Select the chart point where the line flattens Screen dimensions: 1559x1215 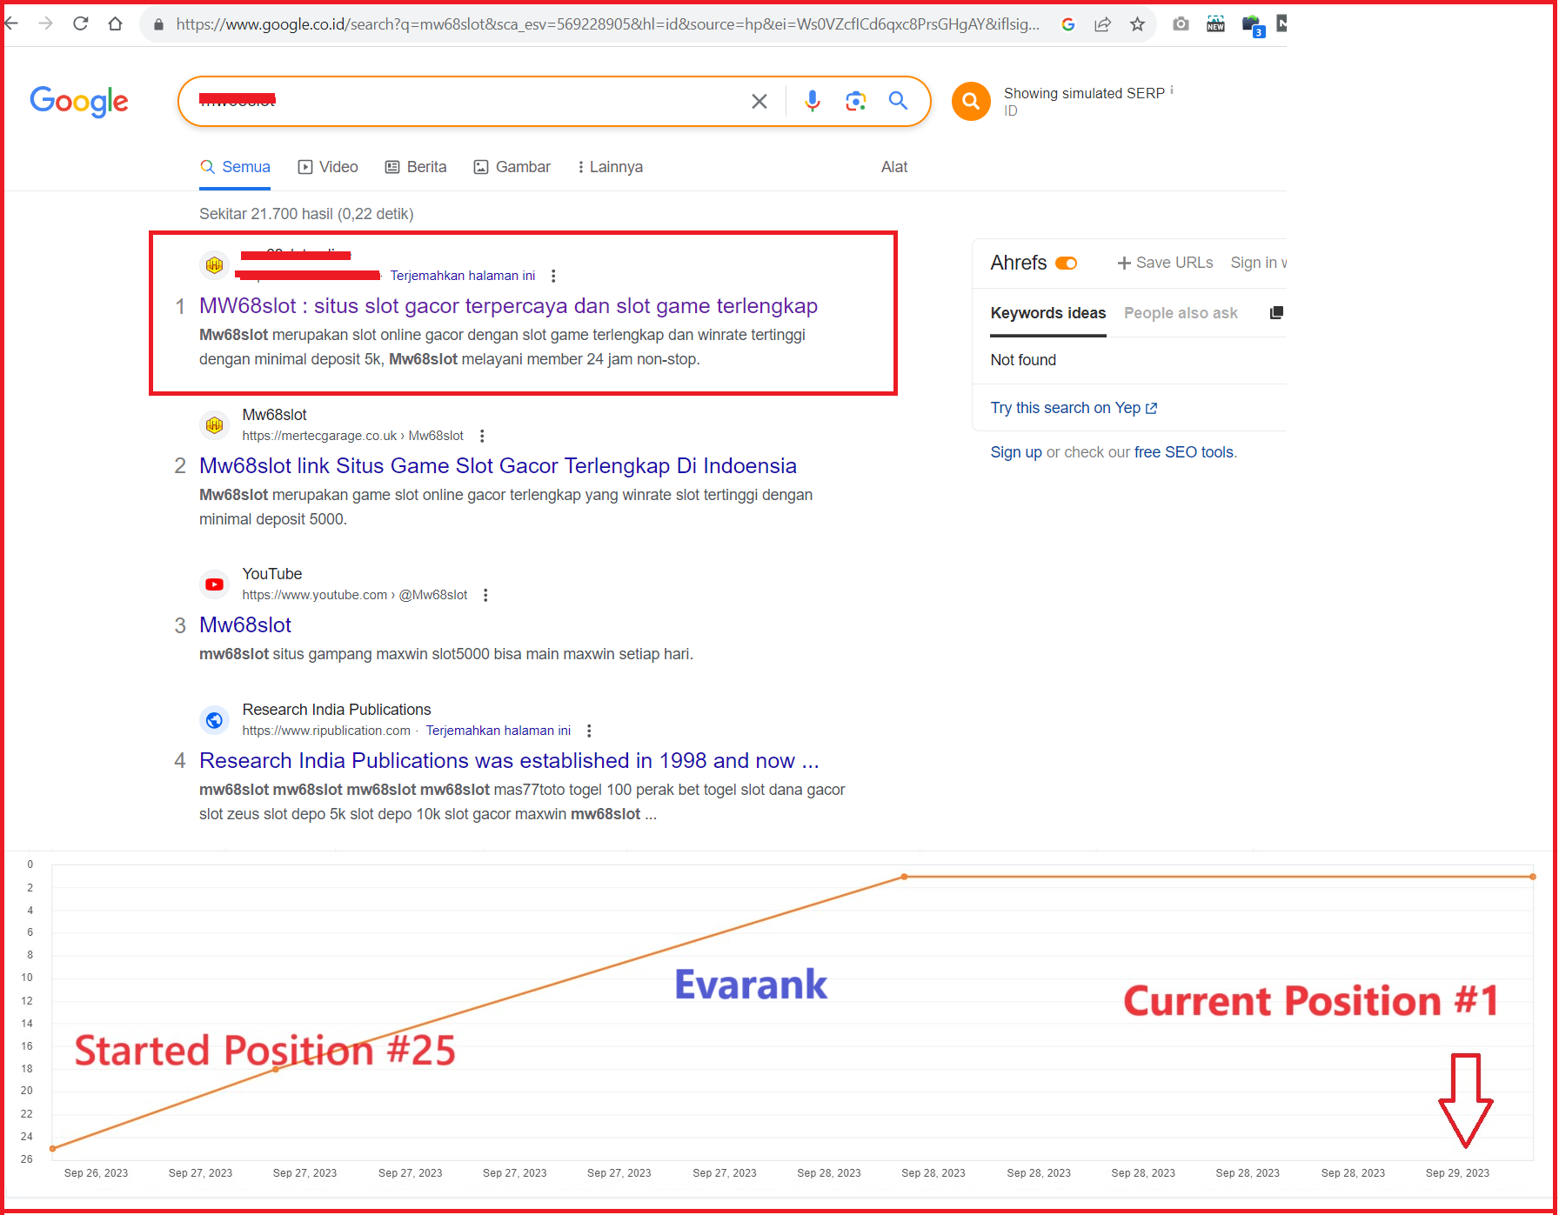(x=905, y=877)
